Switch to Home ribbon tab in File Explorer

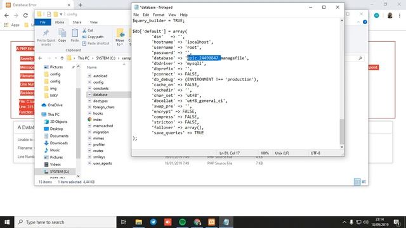(x=60, y=22)
